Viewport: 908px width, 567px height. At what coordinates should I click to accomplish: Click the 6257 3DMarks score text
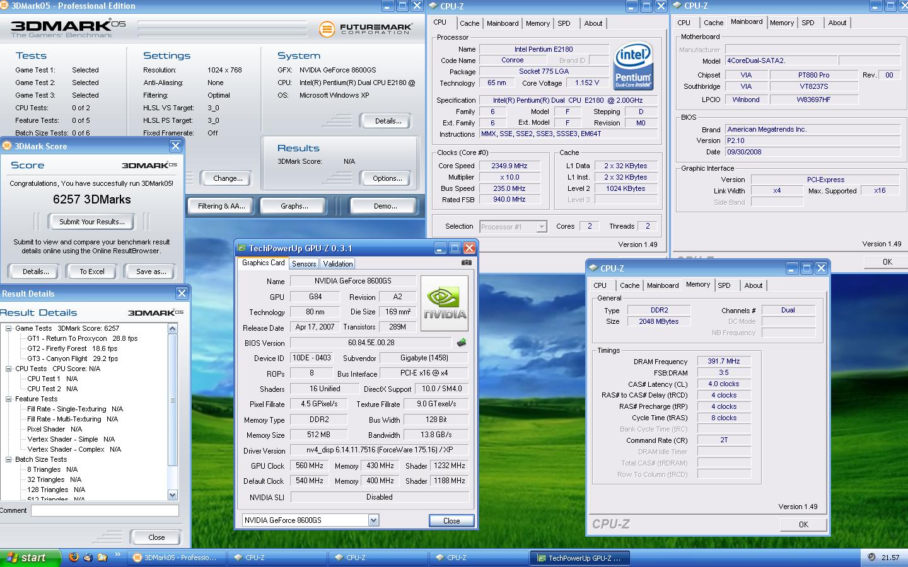click(x=92, y=199)
